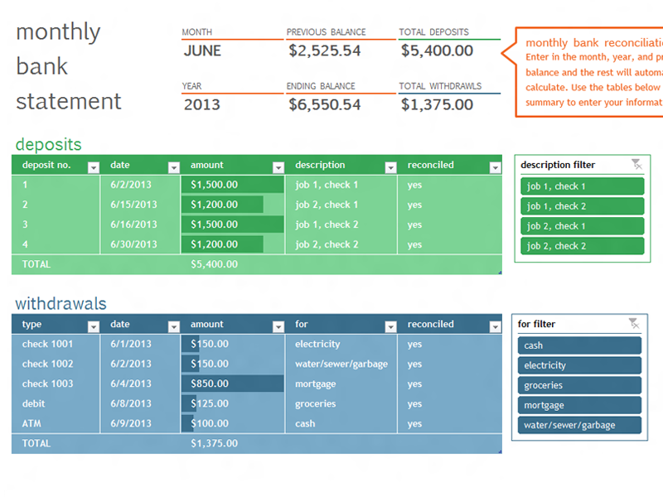Select the withdrawals TOTAL $1,375.00 cell
This screenshot has height=497, width=663.
233,443
